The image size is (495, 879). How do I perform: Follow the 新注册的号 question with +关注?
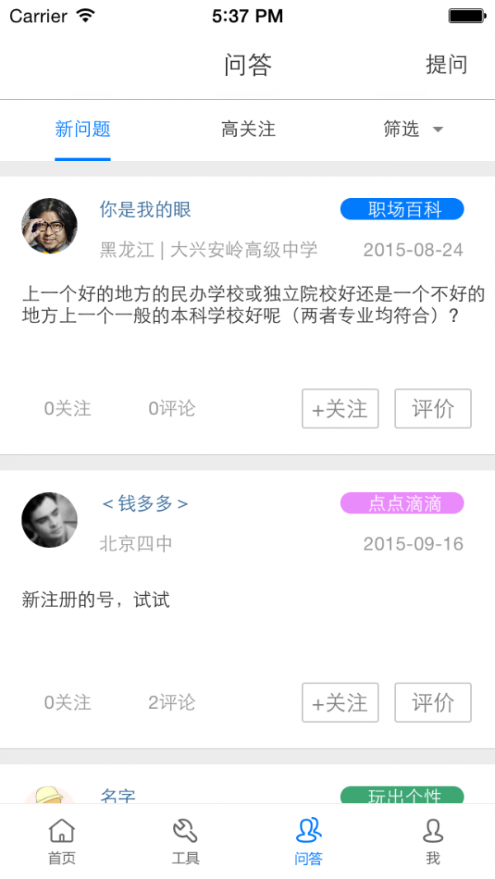(x=340, y=702)
